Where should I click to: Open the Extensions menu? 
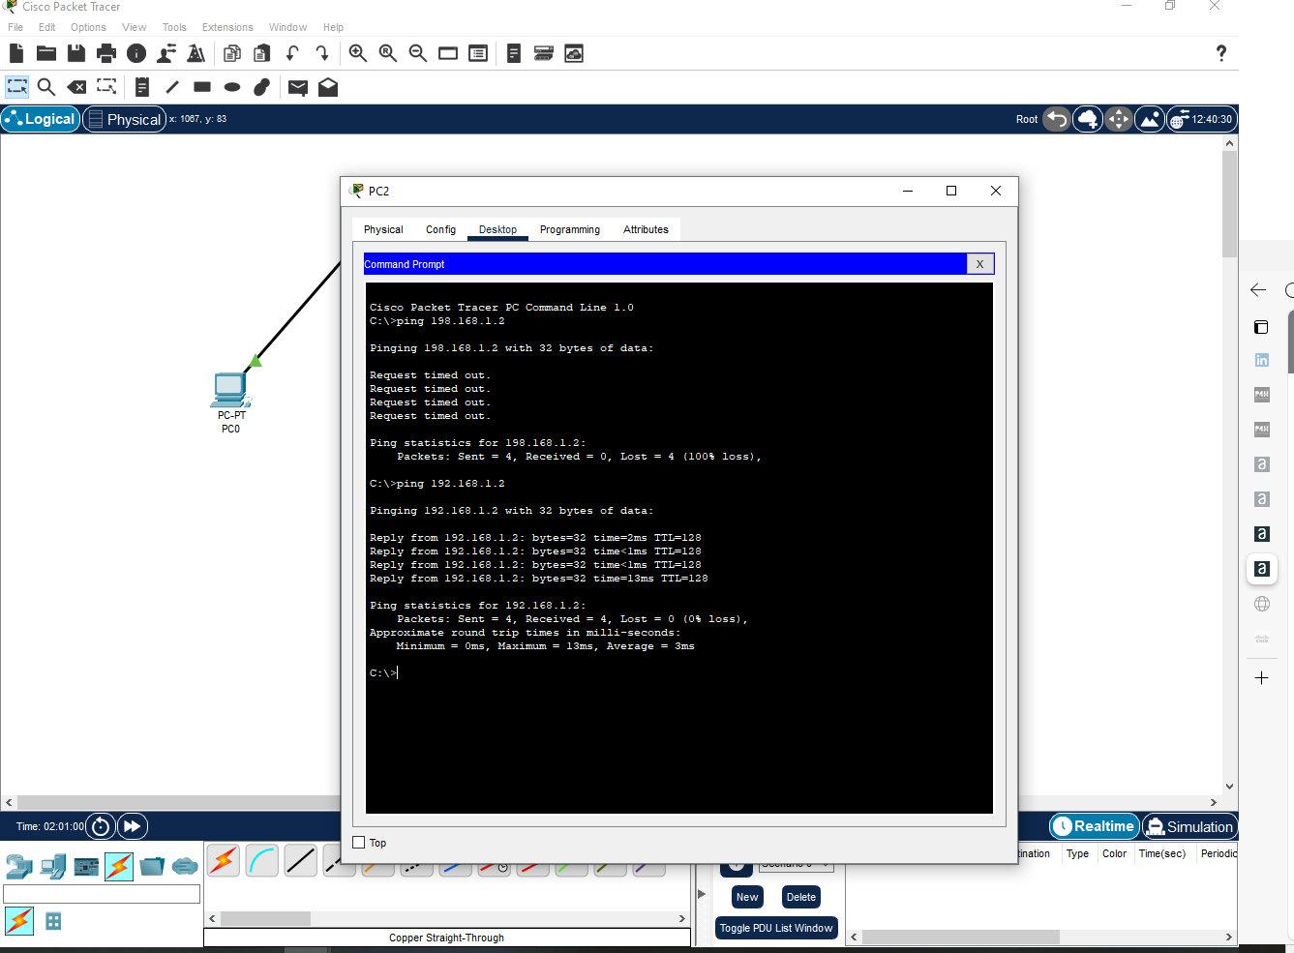227,27
